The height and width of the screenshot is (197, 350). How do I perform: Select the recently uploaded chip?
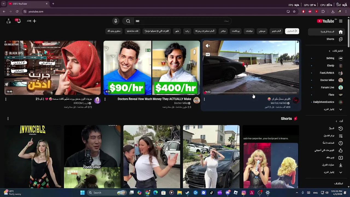tap(157, 31)
